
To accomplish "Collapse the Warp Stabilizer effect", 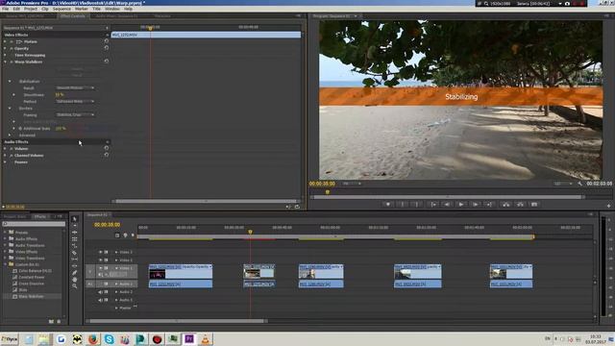I will (5, 62).
